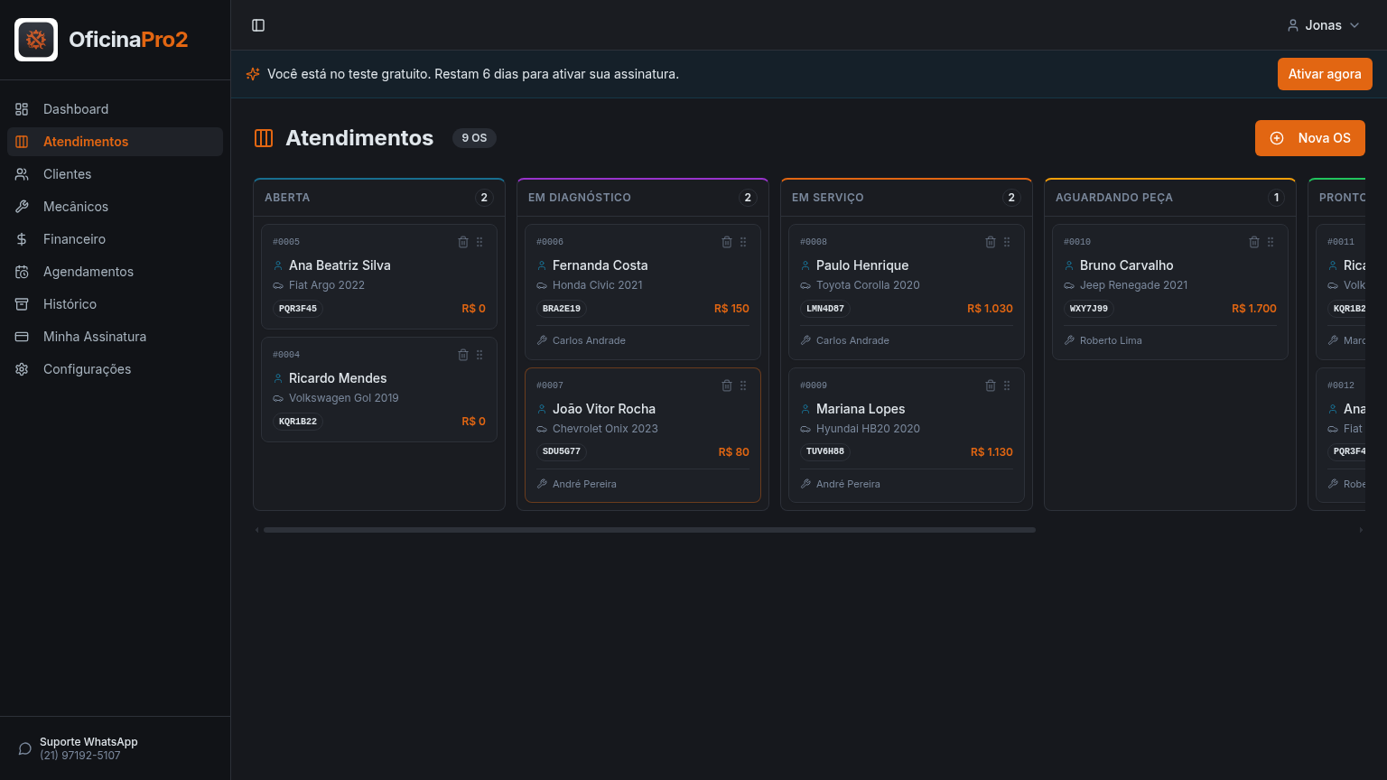This screenshot has width=1387, height=780.
Task: Click the EM DIAGNÓSTICO column header
Action: (x=643, y=198)
